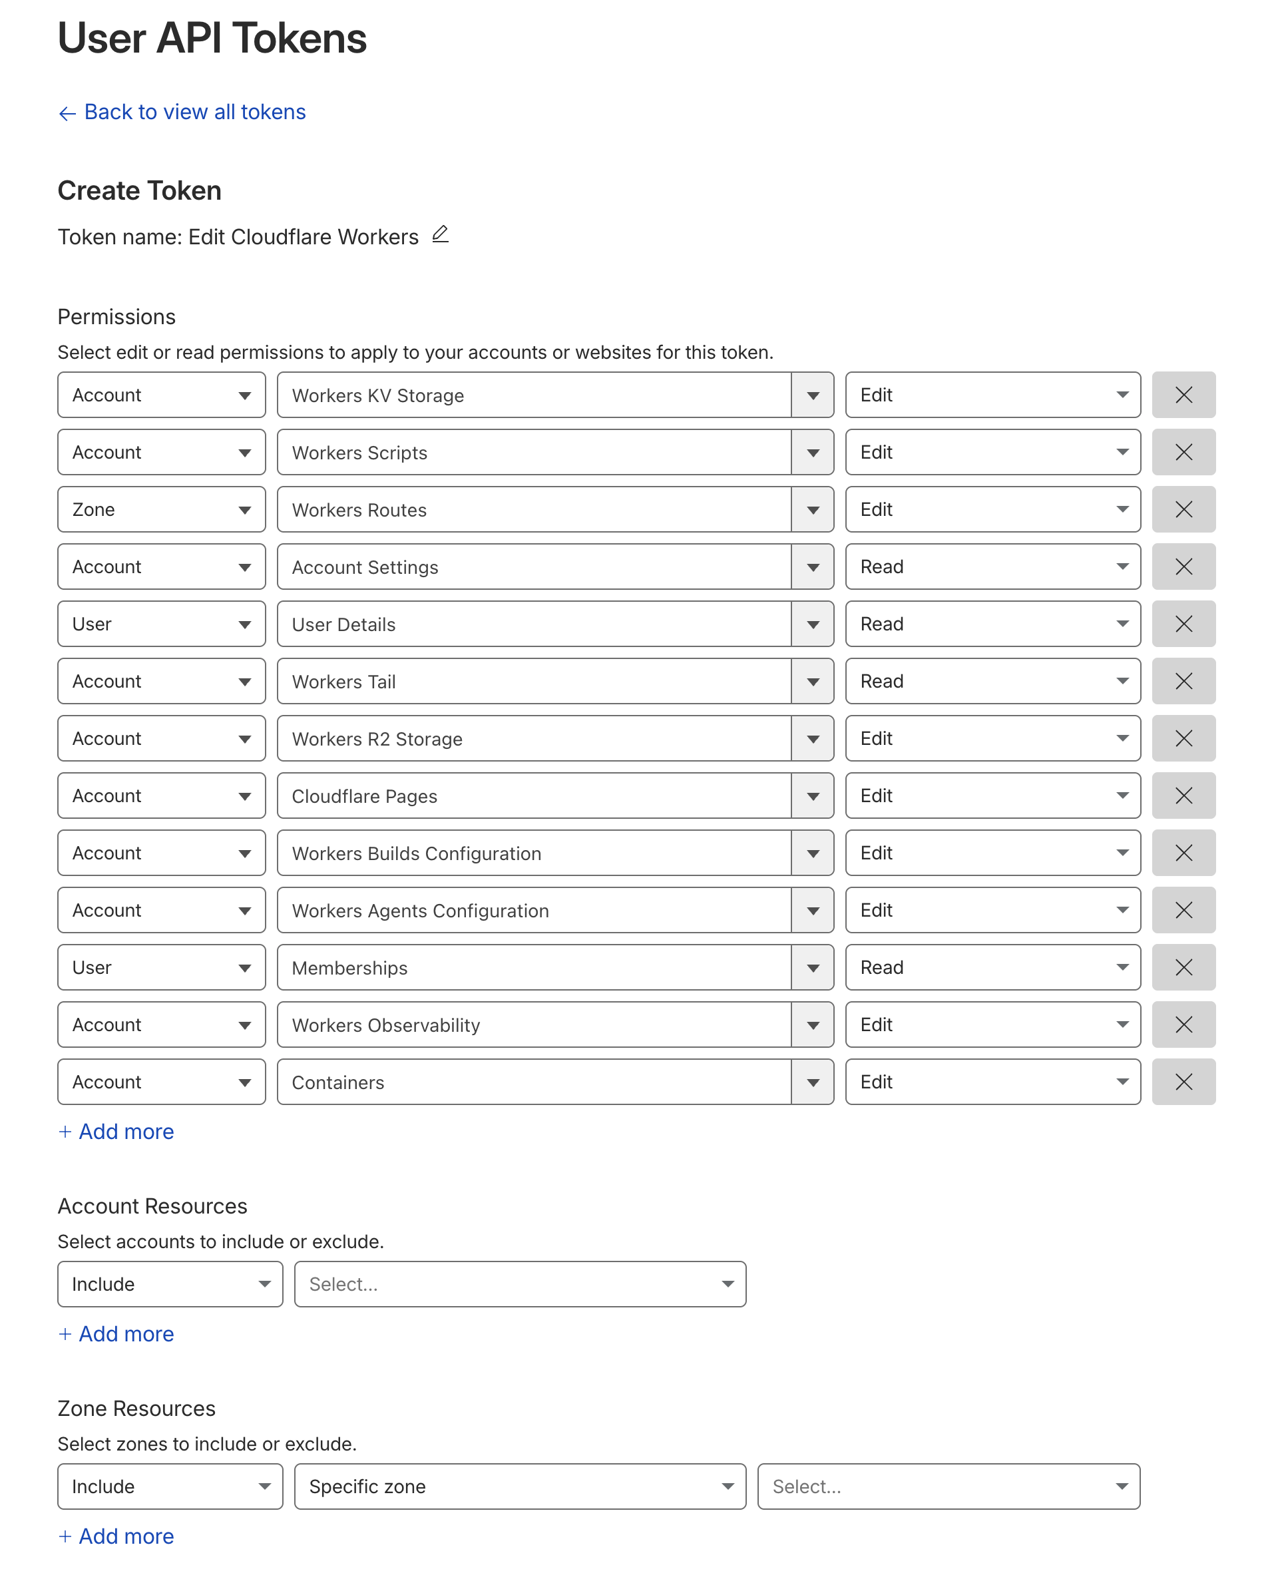Click Add more under Permissions
This screenshot has width=1274, height=1591.
tap(116, 1131)
